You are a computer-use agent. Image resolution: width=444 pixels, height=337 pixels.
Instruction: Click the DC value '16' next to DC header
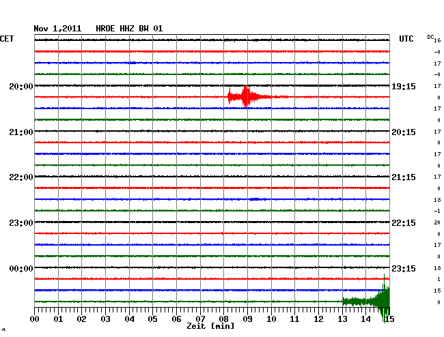point(437,40)
